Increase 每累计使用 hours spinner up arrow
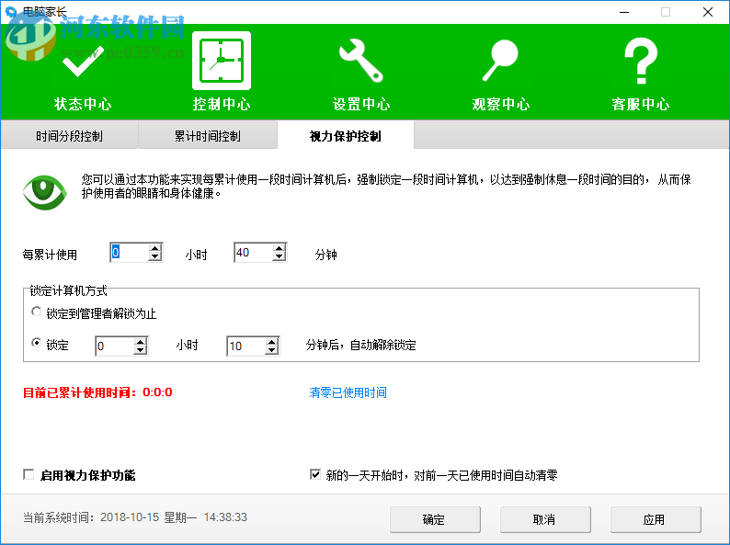The height and width of the screenshot is (545, 730). [155, 248]
